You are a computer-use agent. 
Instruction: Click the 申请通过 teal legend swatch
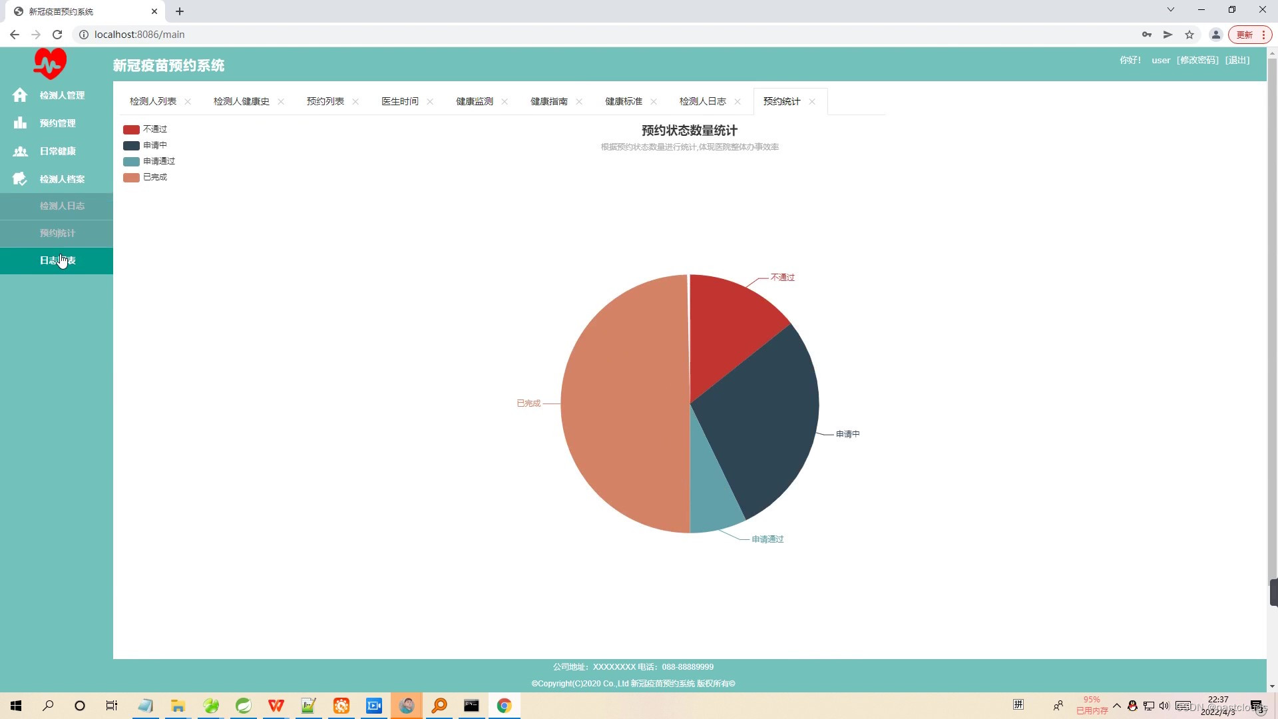point(131,161)
